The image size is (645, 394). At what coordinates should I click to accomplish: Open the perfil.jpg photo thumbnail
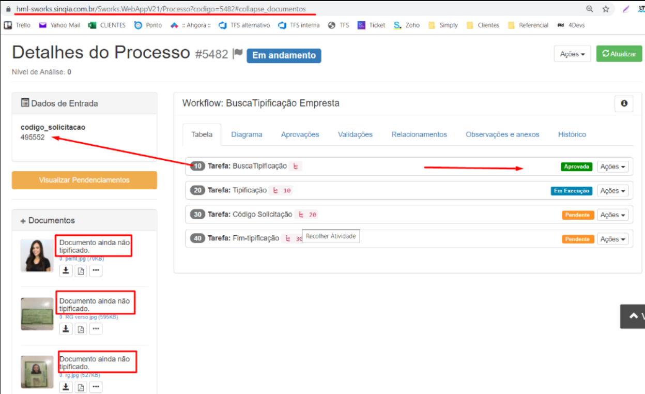[x=37, y=255]
